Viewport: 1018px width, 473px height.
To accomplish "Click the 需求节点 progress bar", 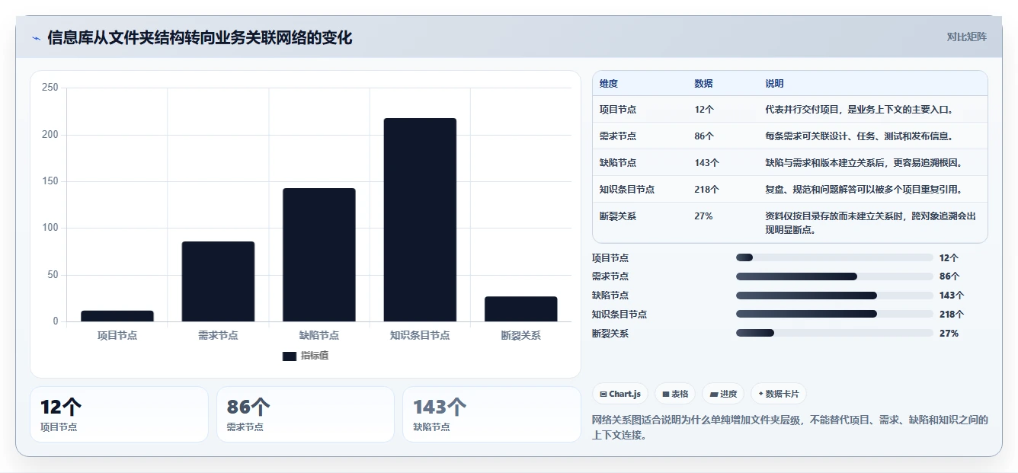I will point(834,276).
